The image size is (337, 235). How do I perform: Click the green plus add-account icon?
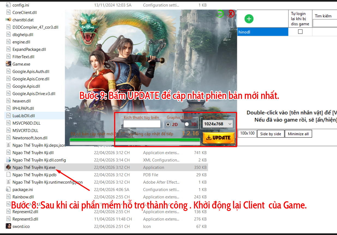pos(249,19)
